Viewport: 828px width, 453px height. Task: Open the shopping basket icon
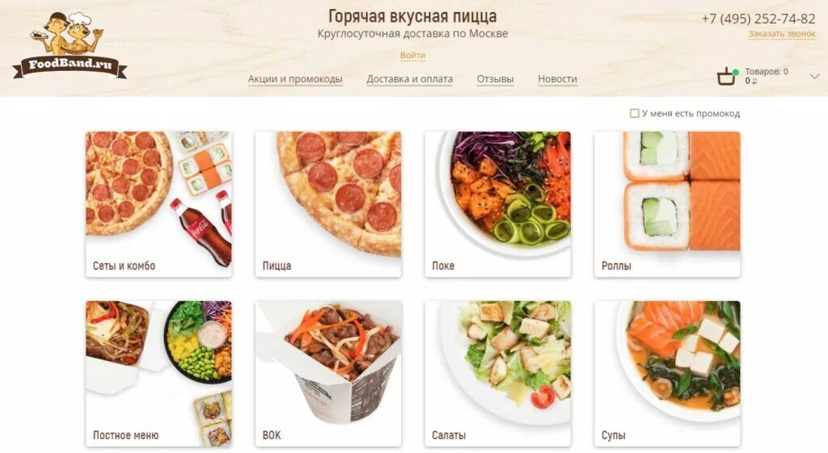728,77
